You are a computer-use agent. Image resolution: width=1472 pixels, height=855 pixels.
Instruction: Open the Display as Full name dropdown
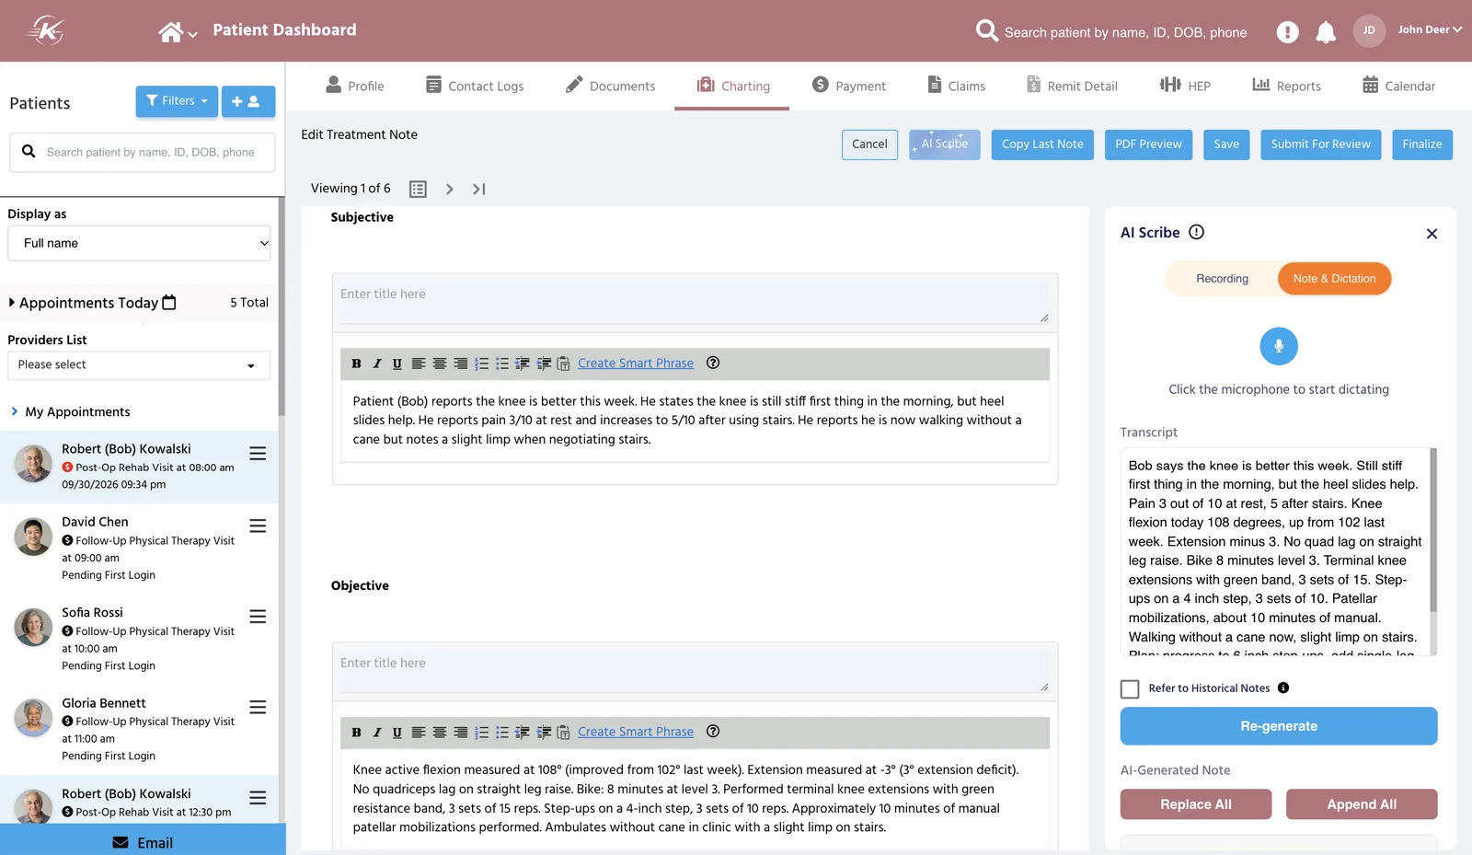coord(140,243)
